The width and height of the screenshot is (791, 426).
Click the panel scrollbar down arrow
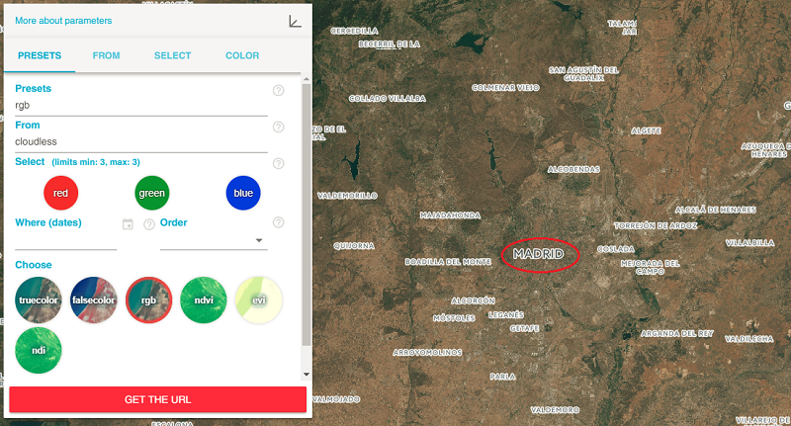(x=307, y=374)
